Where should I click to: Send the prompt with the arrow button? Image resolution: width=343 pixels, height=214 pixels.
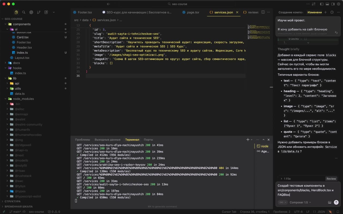pos(336,202)
